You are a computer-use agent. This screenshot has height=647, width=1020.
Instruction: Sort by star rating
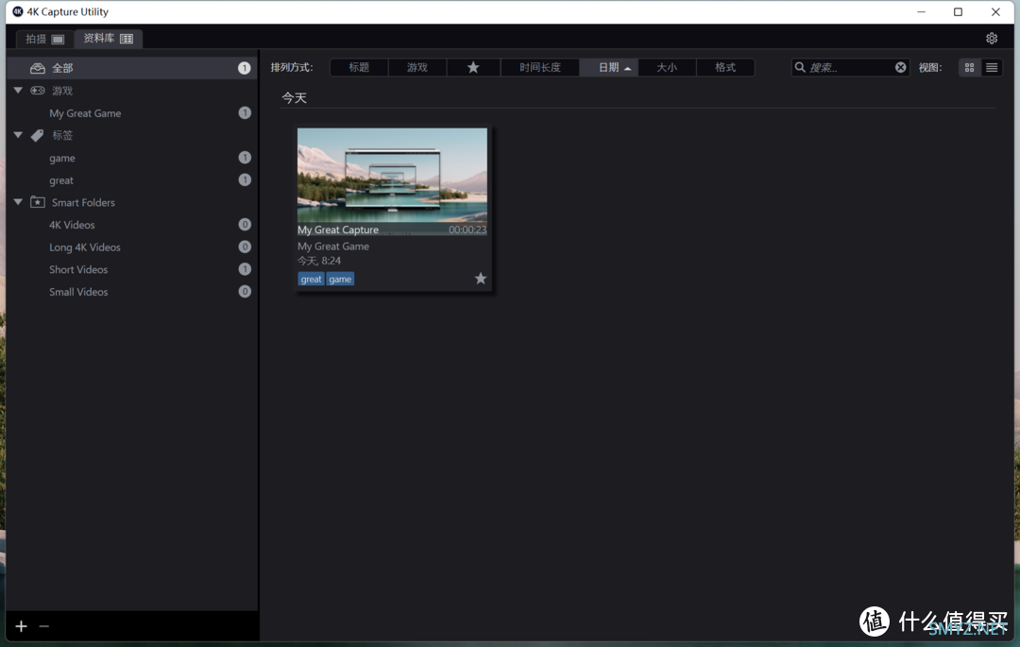pyautogui.click(x=473, y=67)
